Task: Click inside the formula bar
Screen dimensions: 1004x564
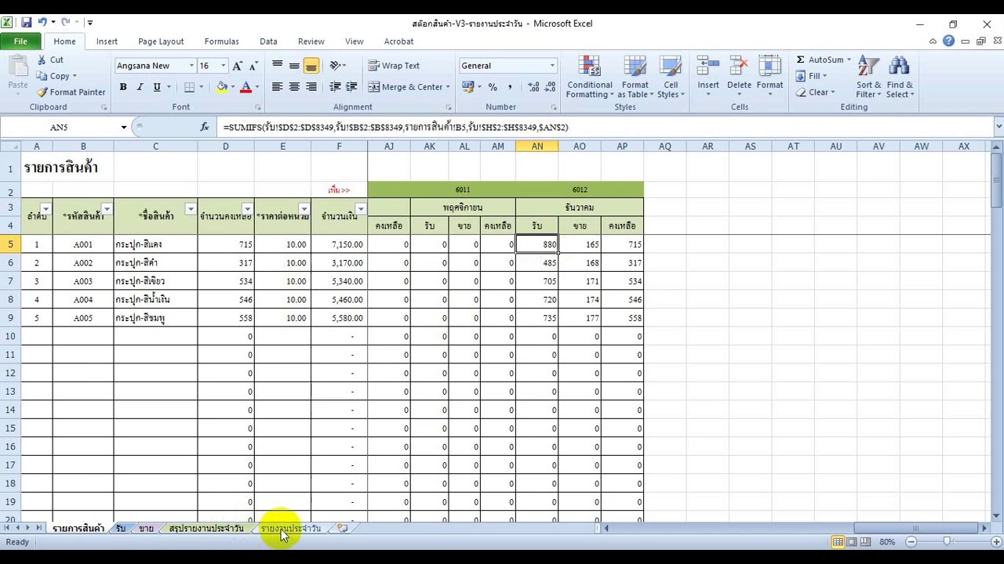Action: point(604,127)
